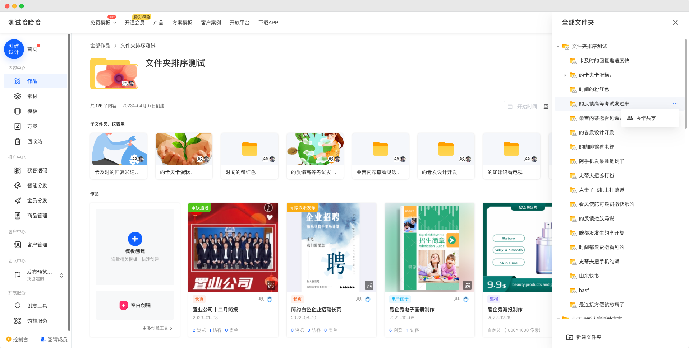Click the 开始时间 date input field
This screenshot has width=689, height=348.
point(527,107)
